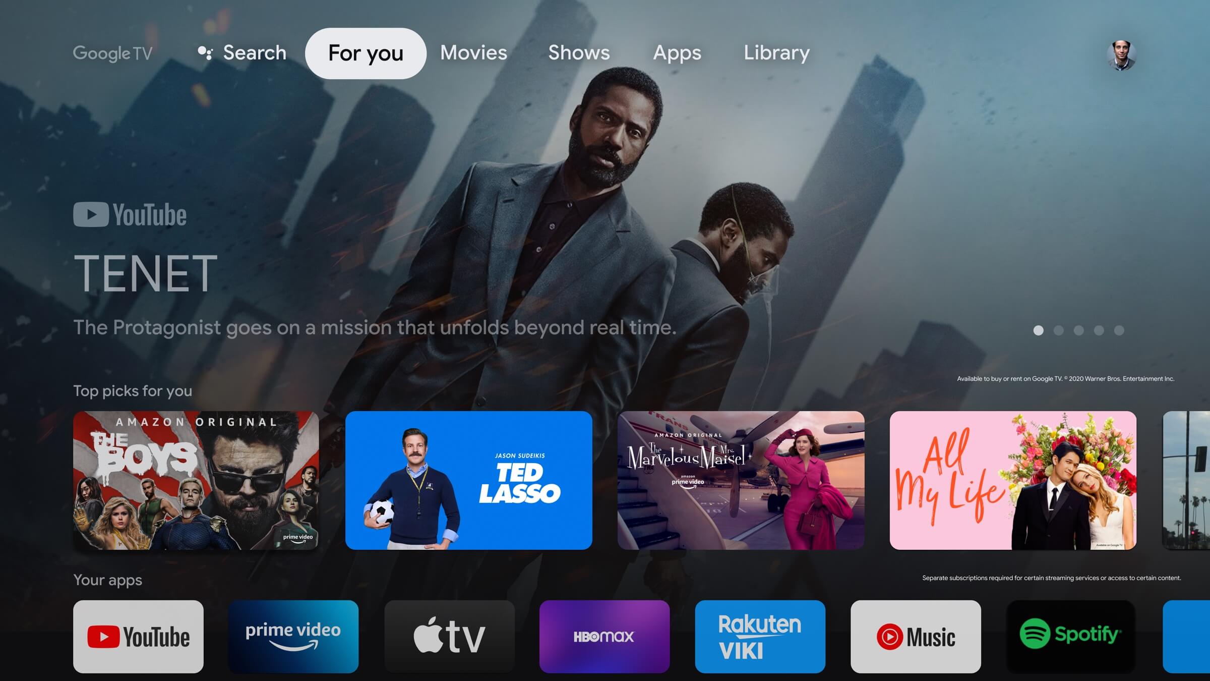Select the For You tab
The image size is (1210, 681).
click(x=365, y=52)
